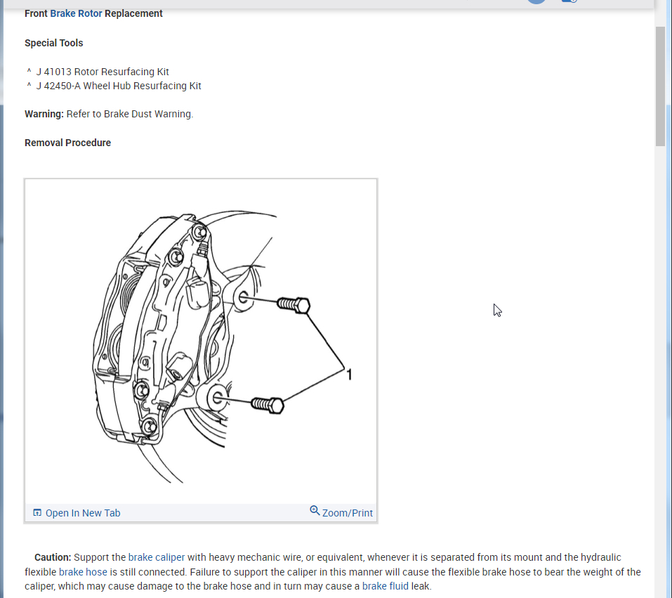
Task: Open the Brake Rotor link in heading
Action: [76, 13]
